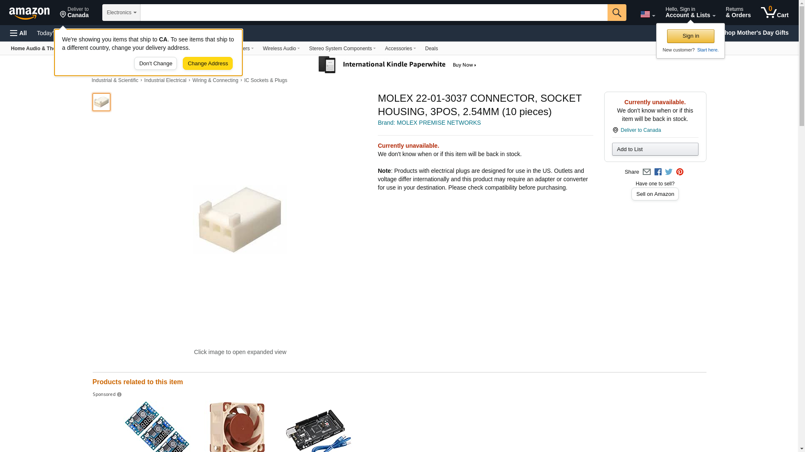This screenshot has width=805, height=452.
Task: Click the Amazon logo
Action: click(x=29, y=13)
